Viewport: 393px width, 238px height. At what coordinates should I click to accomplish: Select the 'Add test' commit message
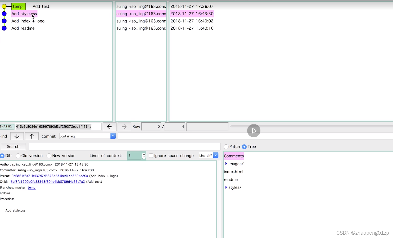[41, 6]
